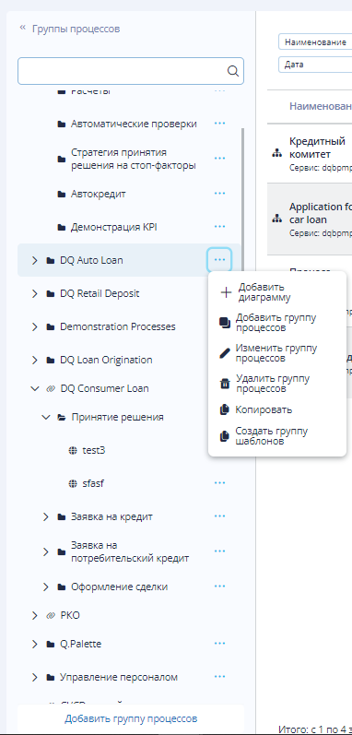352x735 pixels.
Task: Expand the Q.Palette group
Action: (34, 644)
